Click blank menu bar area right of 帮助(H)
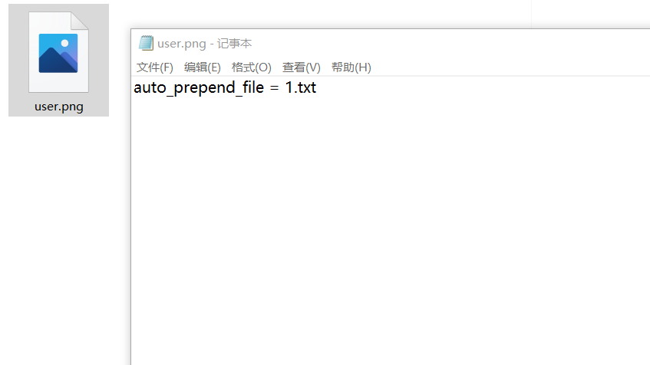Image resolution: width=650 pixels, height=365 pixels. point(510,67)
